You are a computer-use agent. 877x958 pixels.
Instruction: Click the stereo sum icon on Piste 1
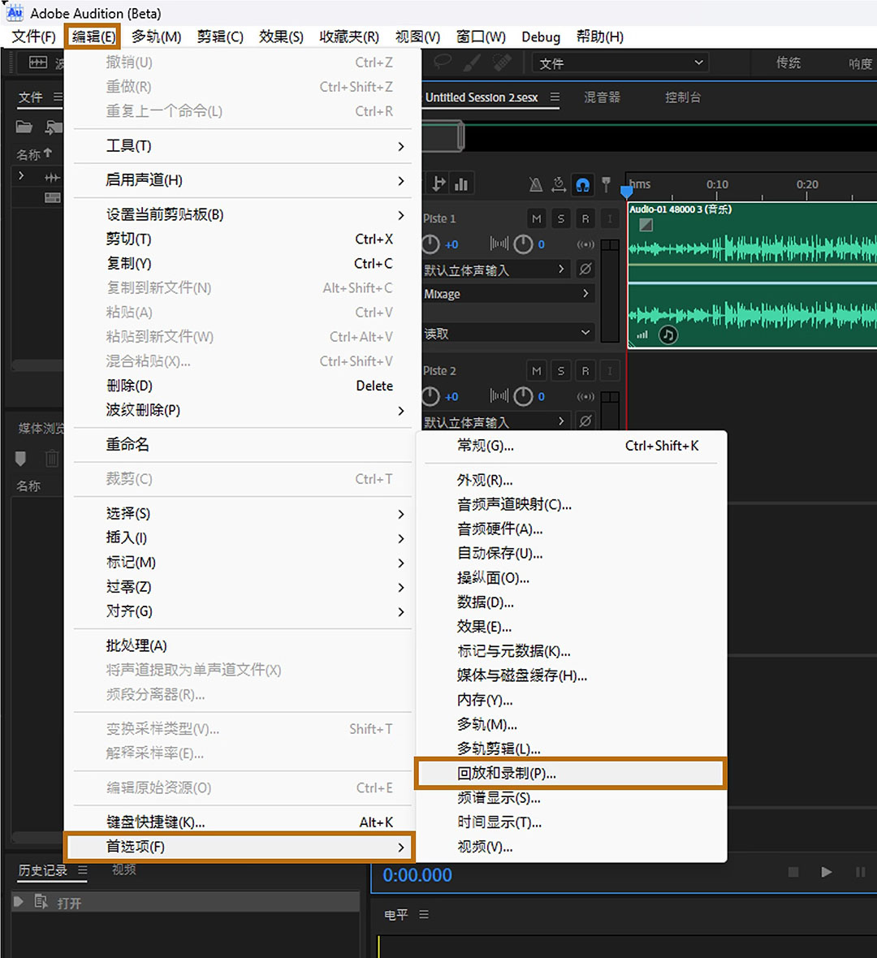pyautogui.click(x=585, y=244)
